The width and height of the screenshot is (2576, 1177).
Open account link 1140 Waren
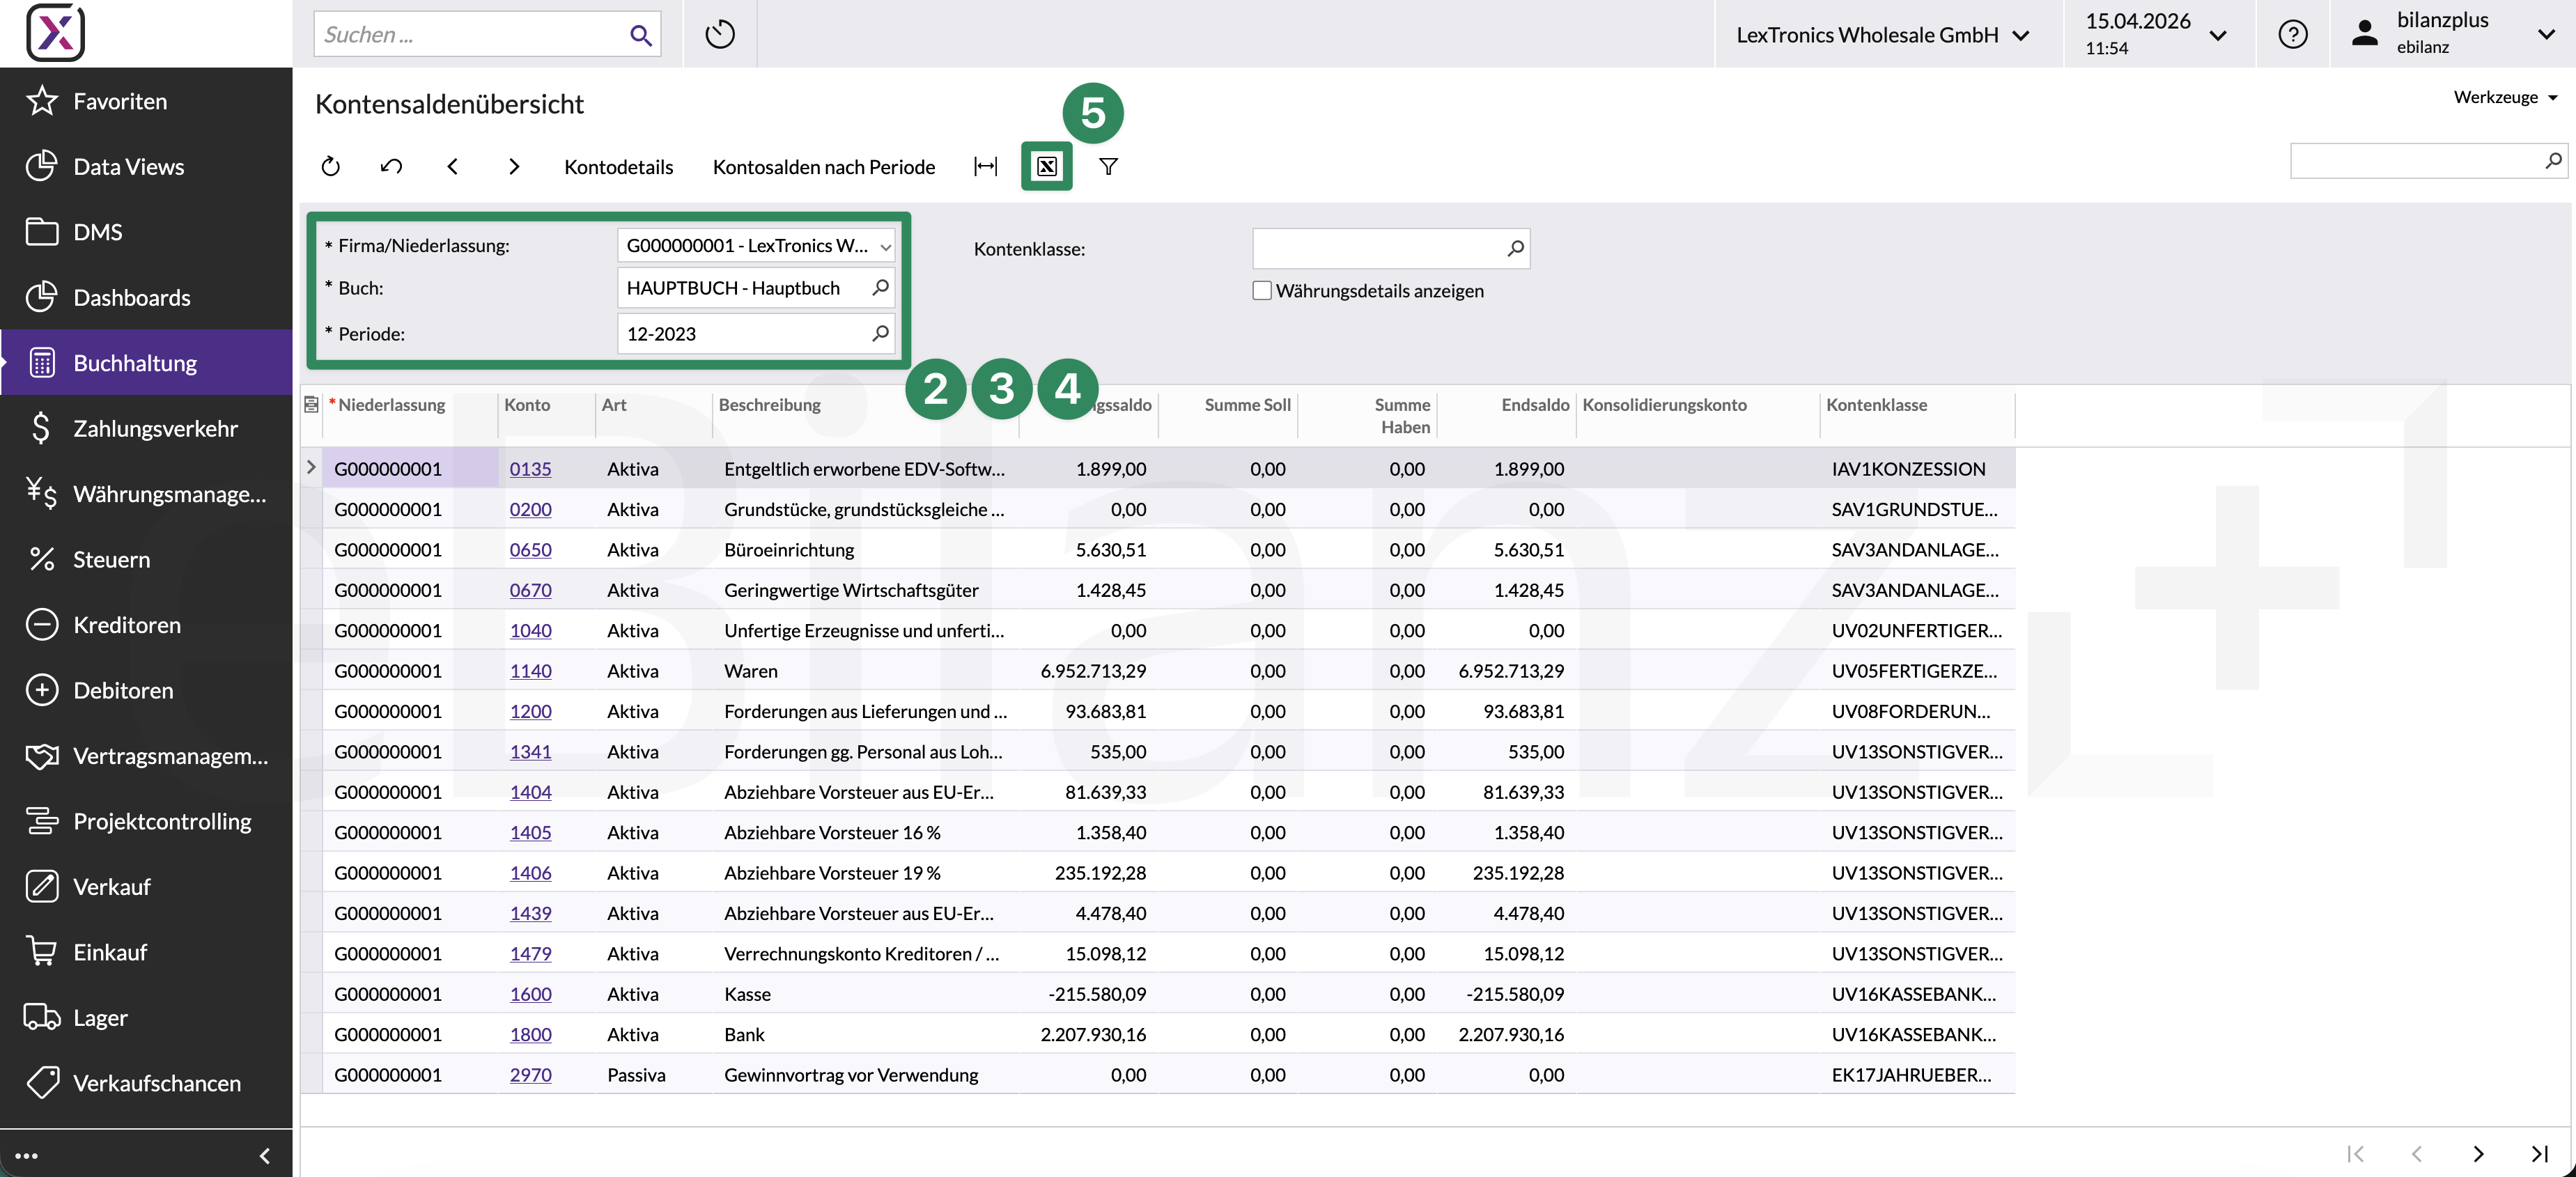(530, 671)
